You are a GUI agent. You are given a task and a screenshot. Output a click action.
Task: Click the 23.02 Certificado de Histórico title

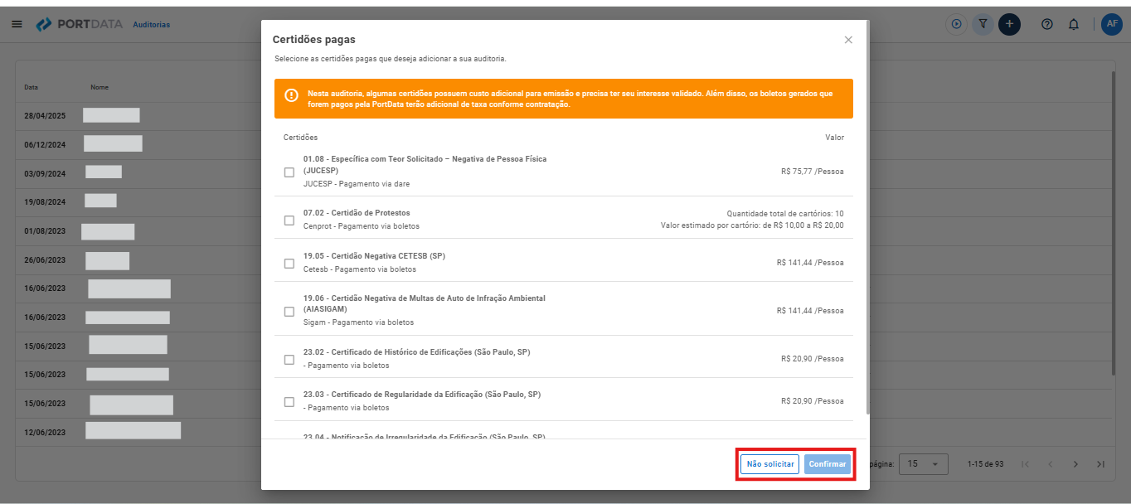416,352
